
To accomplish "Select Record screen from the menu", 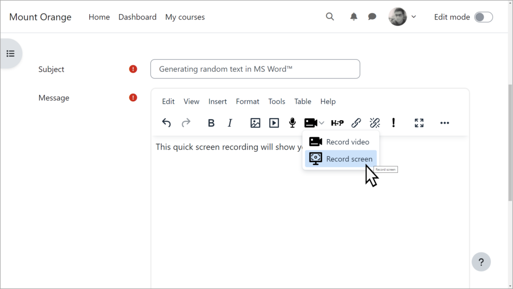I will point(348,159).
